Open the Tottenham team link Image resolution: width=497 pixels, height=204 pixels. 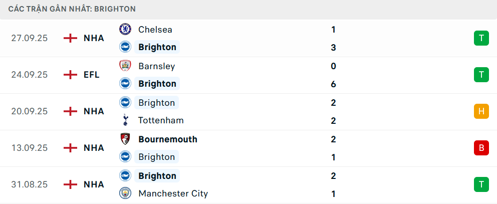pyautogui.click(x=161, y=120)
